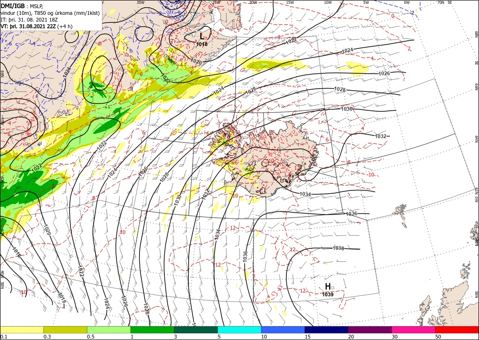Screen dimensions: 479x340
Task: Choose the navy 15–20 legend swatch
Action: point(327,329)
